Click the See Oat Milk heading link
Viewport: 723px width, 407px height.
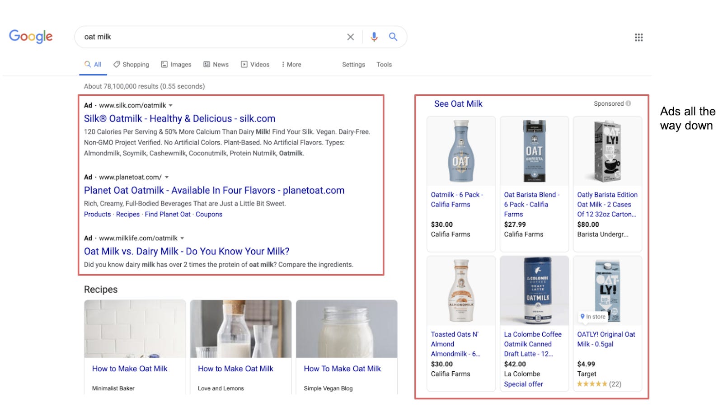coord(458,104)
